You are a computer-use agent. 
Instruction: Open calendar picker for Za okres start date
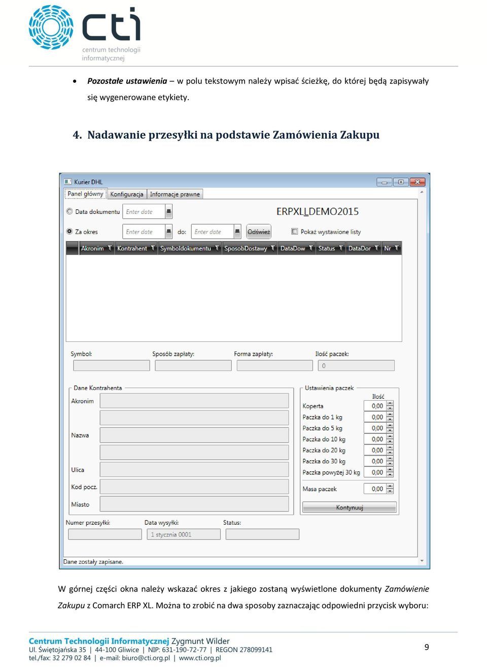[169, 232]
